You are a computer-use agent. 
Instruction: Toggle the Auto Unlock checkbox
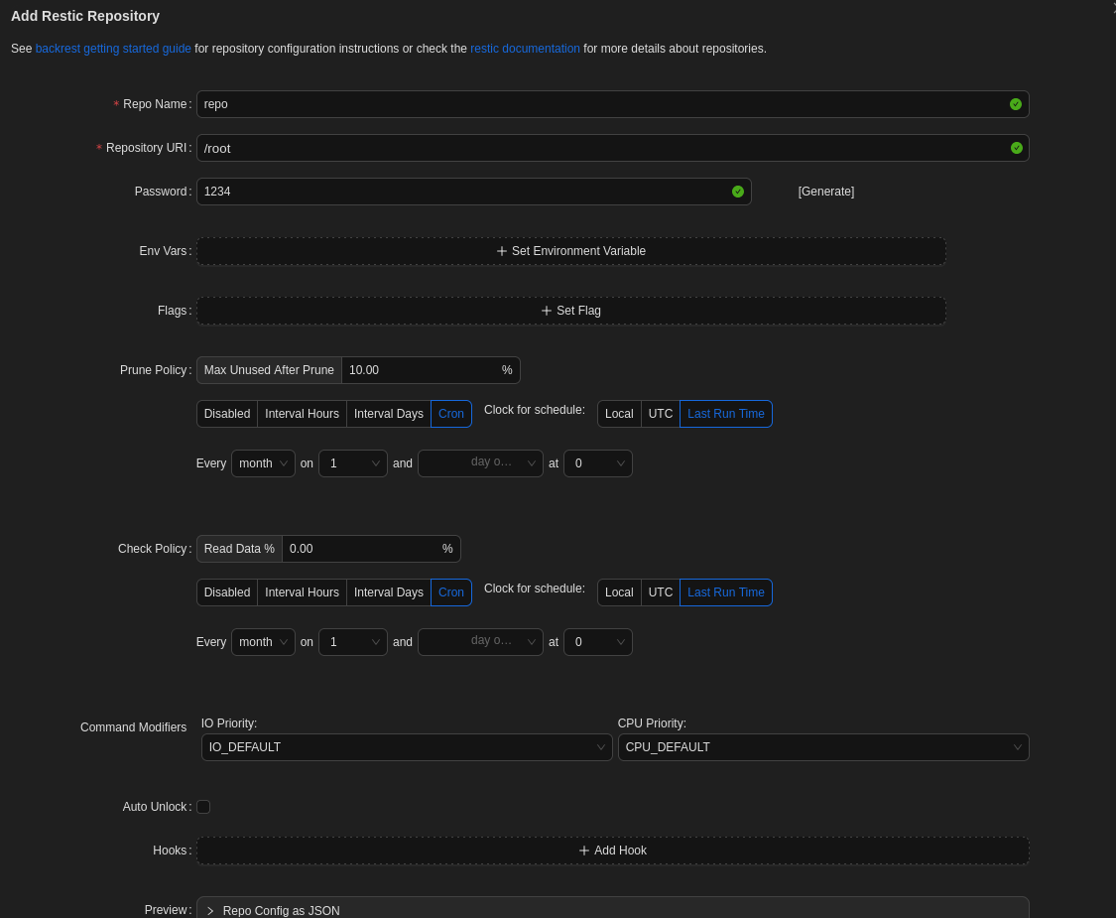point(203,807)
